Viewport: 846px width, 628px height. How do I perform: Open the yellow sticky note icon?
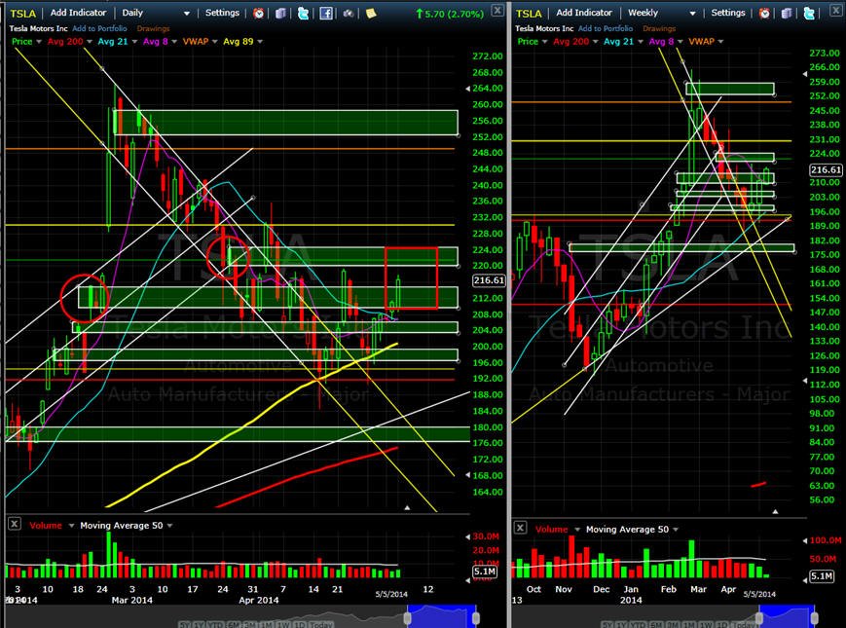pos(371,13)
